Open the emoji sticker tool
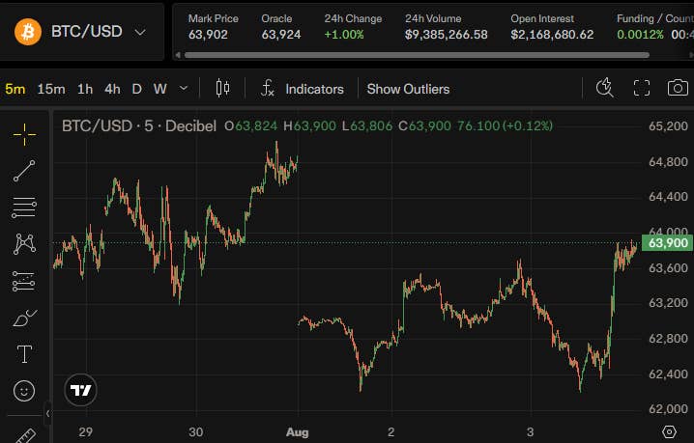 click(24, 391)
